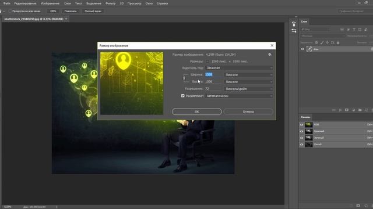Toggle RGB channel visibility eye
The width and height of the screenshot is (373, 209).
pos(302,125)
